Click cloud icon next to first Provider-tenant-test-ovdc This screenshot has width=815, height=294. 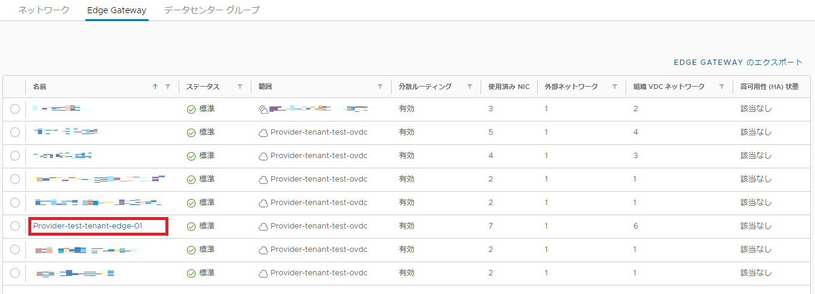263,132
